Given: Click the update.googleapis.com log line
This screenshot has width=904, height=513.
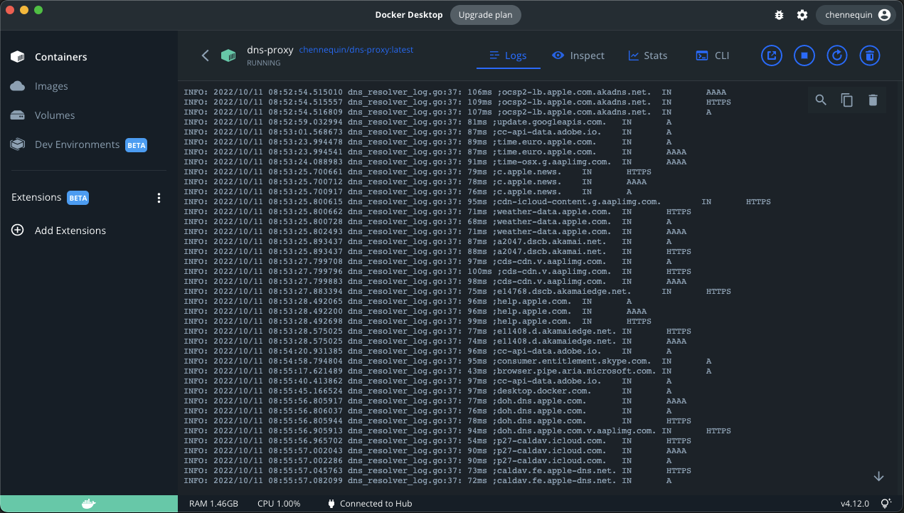Looking at the screenshot, I should tap(428, 122).
